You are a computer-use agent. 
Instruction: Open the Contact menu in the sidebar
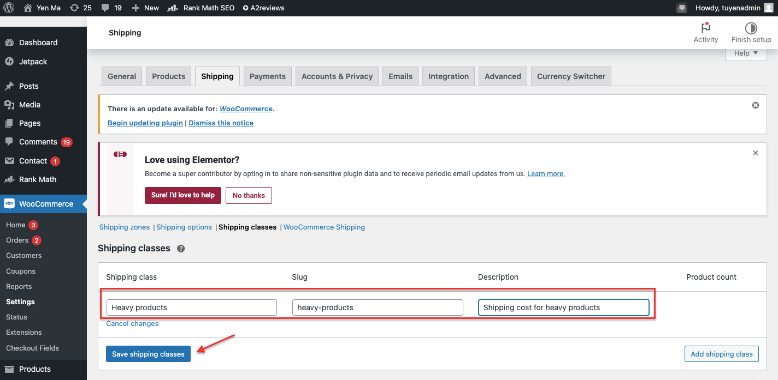[x=33, y=161]
